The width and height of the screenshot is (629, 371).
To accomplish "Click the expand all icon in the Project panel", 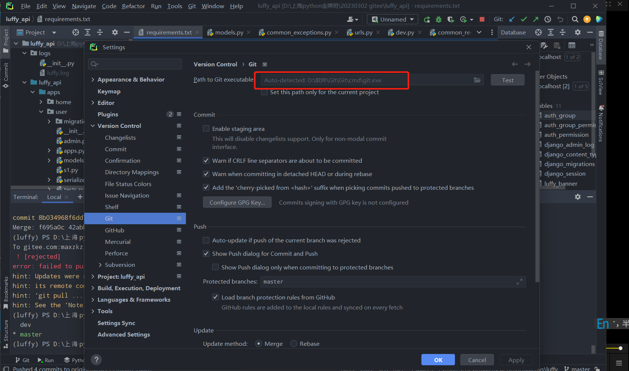I will click(88, 32).
